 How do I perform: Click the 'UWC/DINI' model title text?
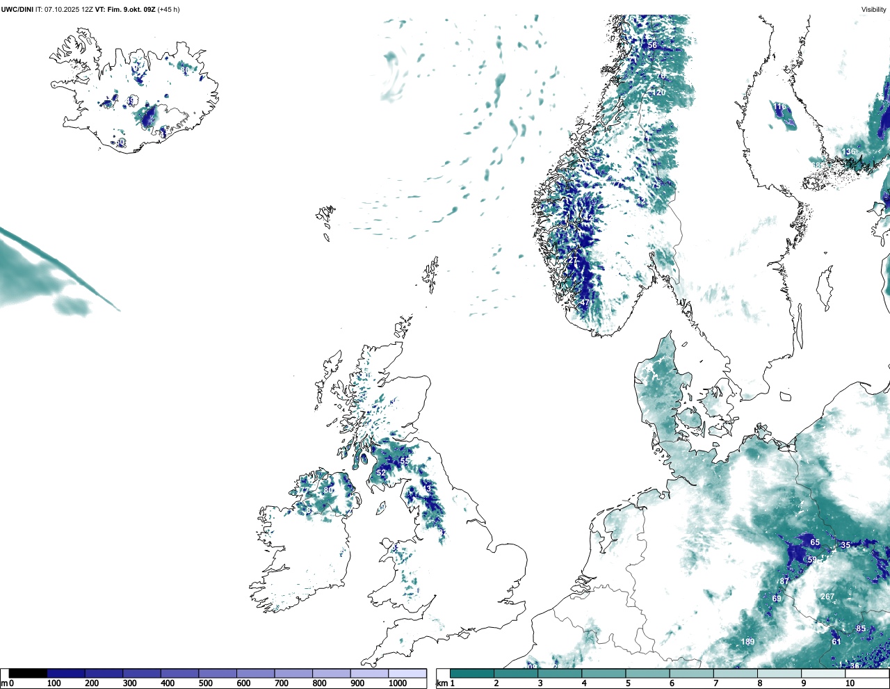(17, 10)
